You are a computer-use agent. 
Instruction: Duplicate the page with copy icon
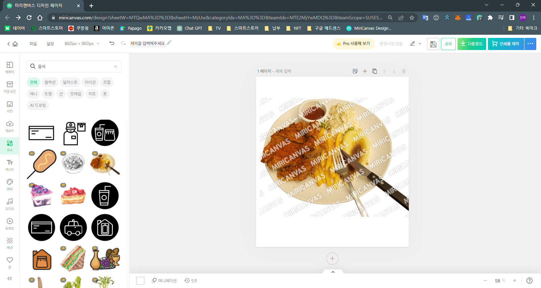(x=375, y=71)
